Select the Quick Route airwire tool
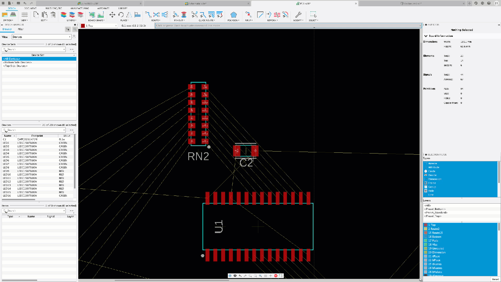The width and height of the screenshot is (501, 282). click(195, 15)
